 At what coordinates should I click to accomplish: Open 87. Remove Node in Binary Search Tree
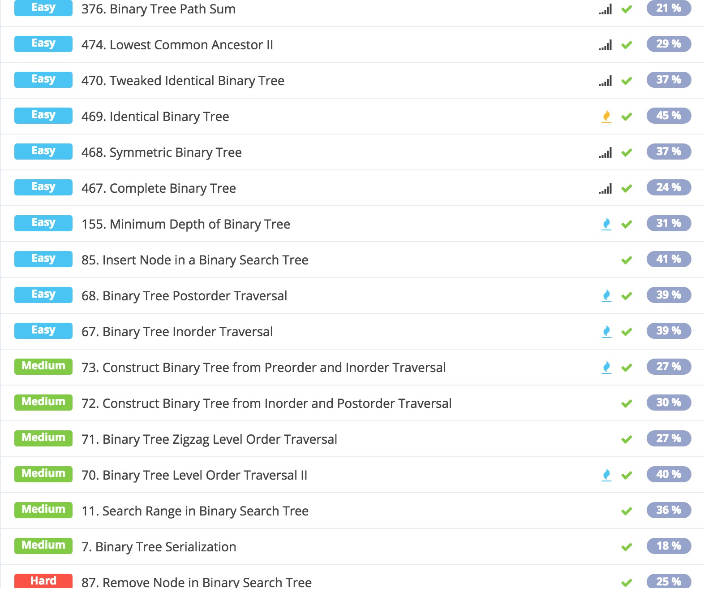[196, 582]
